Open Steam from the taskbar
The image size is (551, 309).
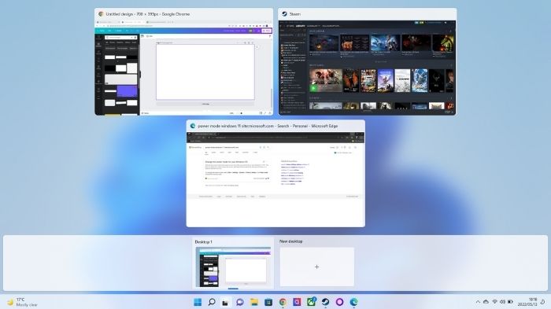click(325, 302)
